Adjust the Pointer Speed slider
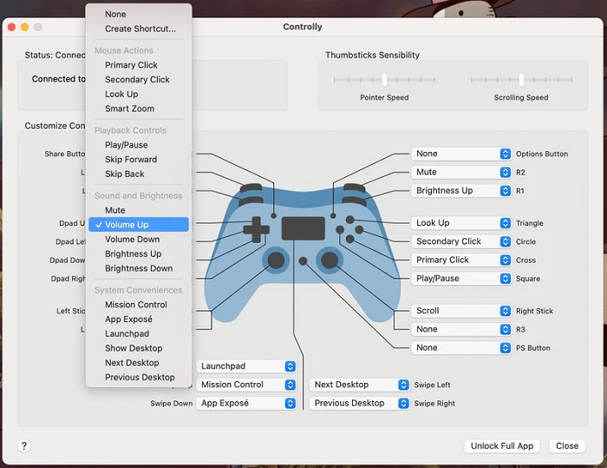Viewport: 607px width, 468px height. point(384,80)
